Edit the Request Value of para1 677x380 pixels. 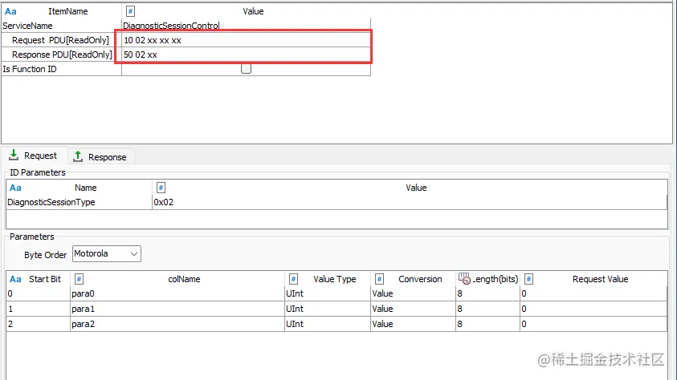[593, 309]
